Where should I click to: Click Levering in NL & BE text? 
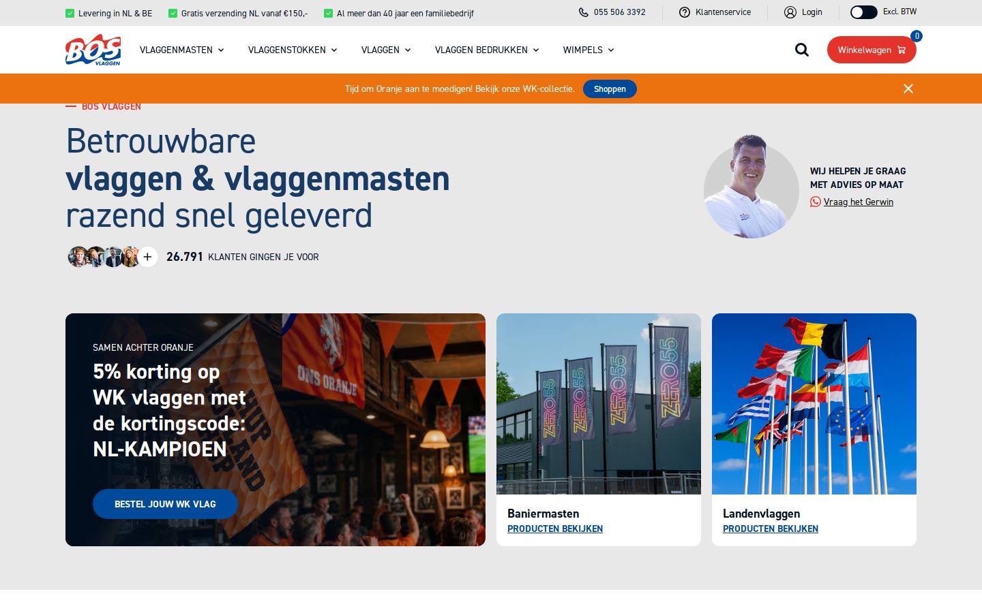pos(115,13)
